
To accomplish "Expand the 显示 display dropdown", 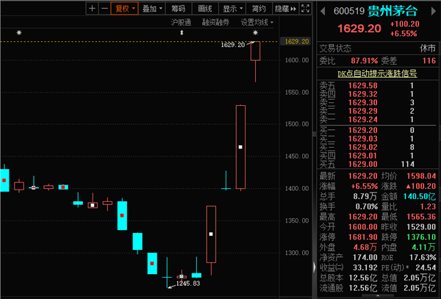I will pyautogui.click(x=232, y=9).
